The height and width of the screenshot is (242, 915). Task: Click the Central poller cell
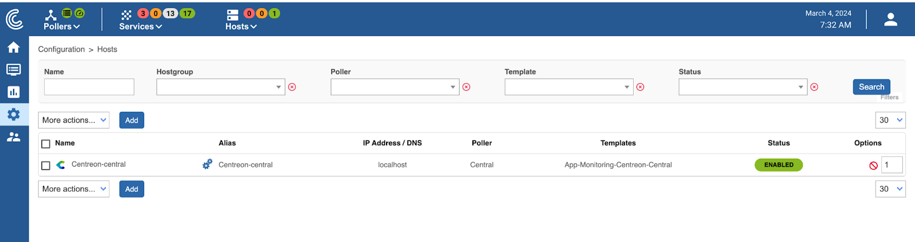[x=482, y=165]
